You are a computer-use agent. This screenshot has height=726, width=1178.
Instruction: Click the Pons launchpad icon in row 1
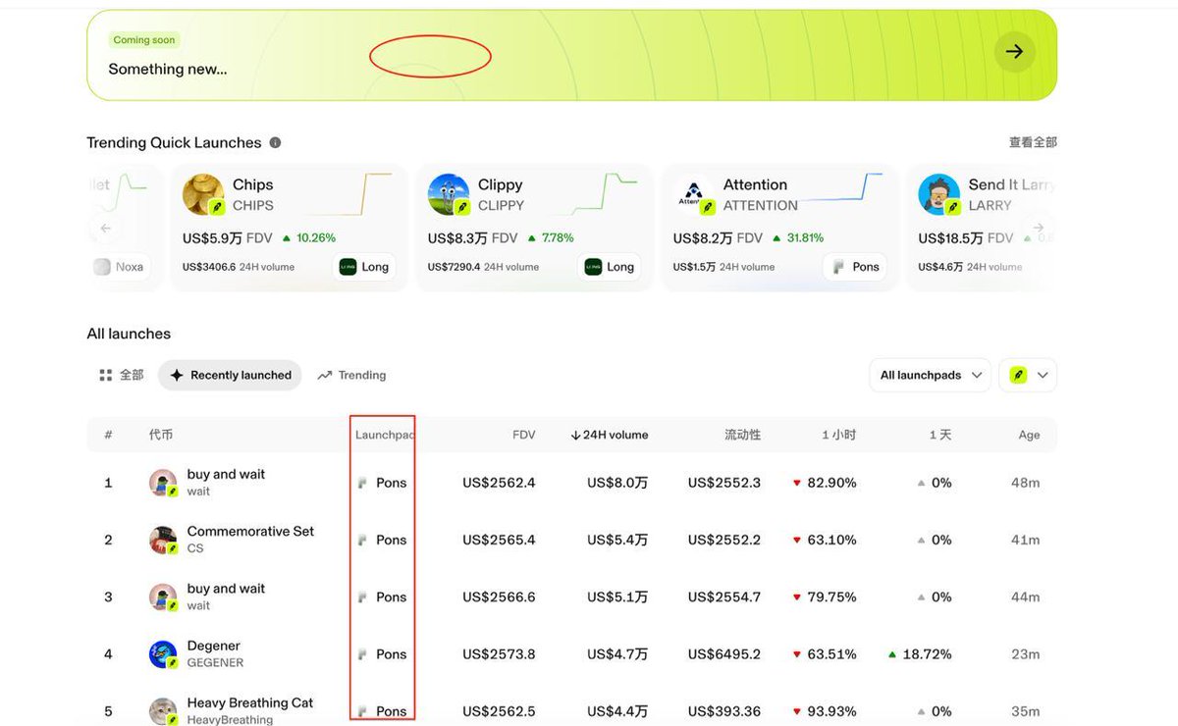[362, 483]
